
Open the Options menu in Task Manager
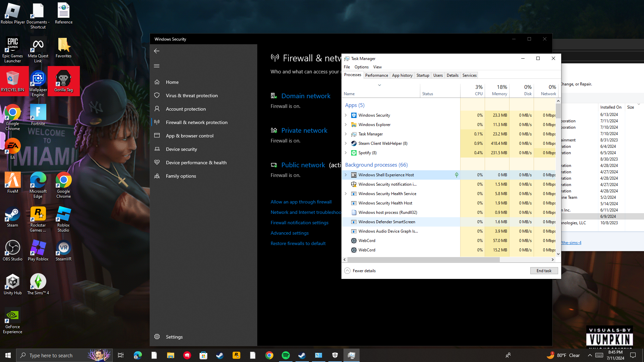coord(362,67)
